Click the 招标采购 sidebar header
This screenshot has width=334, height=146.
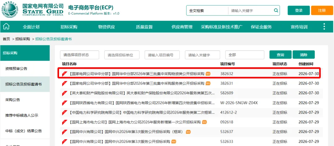coord(25,53)
